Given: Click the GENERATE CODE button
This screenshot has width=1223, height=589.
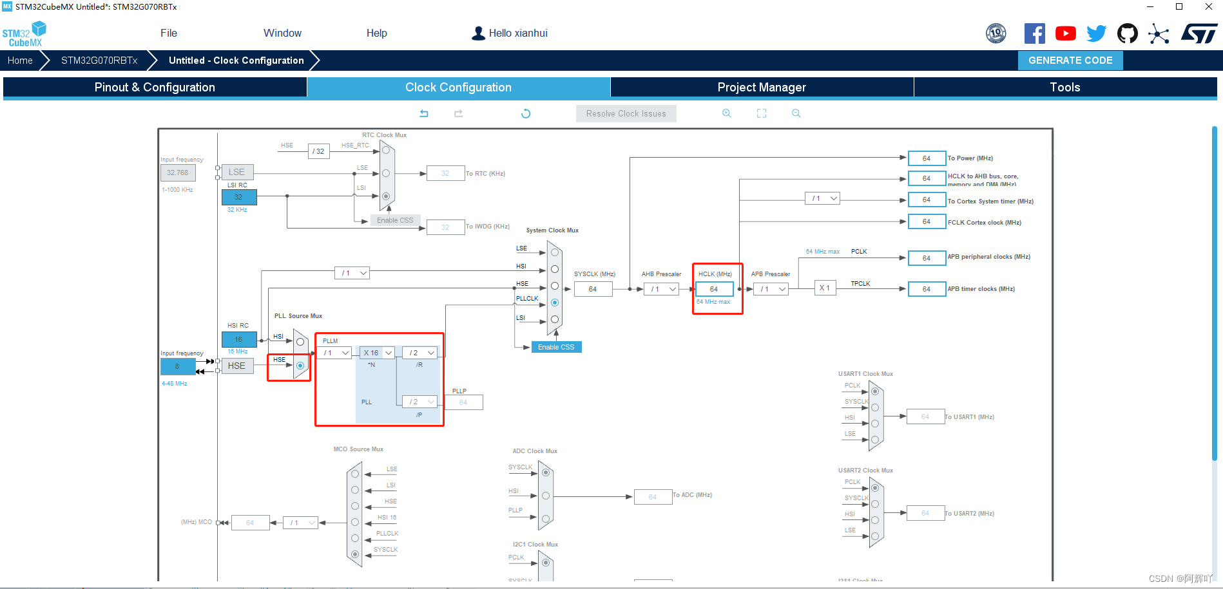Looking at the screenshot, I should coord(1070,61).
